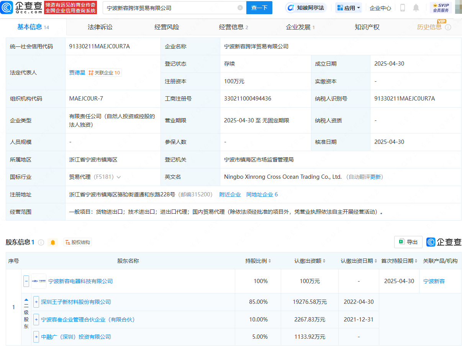Open the 应用 dropdown menu
462x346 pixels.
tap(349, 8)
